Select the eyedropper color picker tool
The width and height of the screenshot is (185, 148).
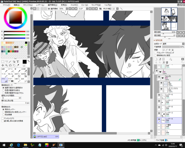click(18, 65)
